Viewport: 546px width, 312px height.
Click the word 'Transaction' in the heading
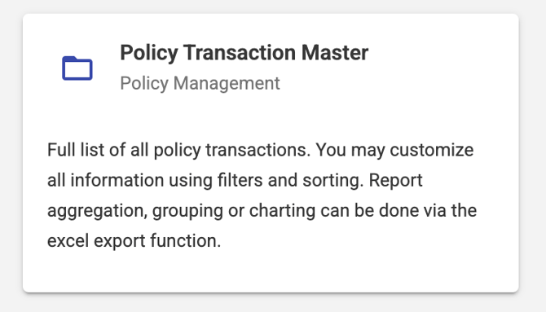click(x=240, y=53)
